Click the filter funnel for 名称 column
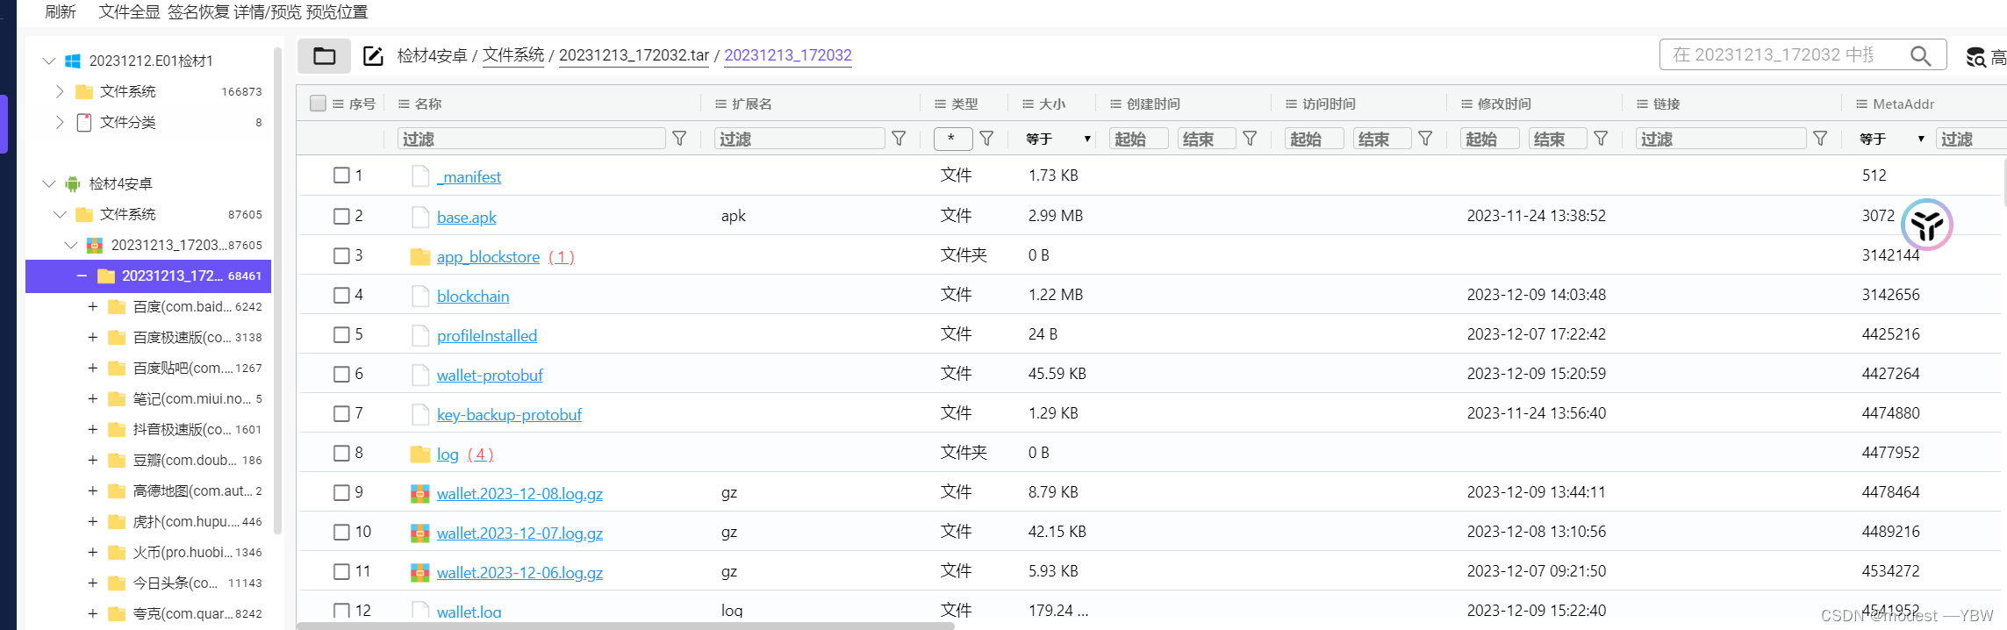Viewport: 2007px width, 630px height. (679, 139)
